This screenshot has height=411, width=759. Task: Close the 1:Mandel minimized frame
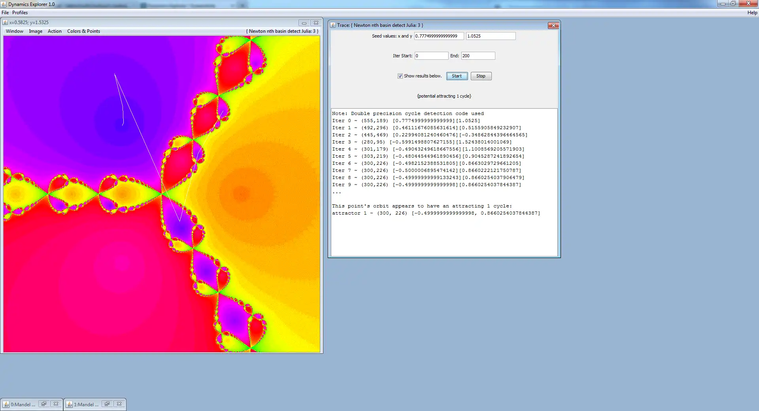pos(119,404)
